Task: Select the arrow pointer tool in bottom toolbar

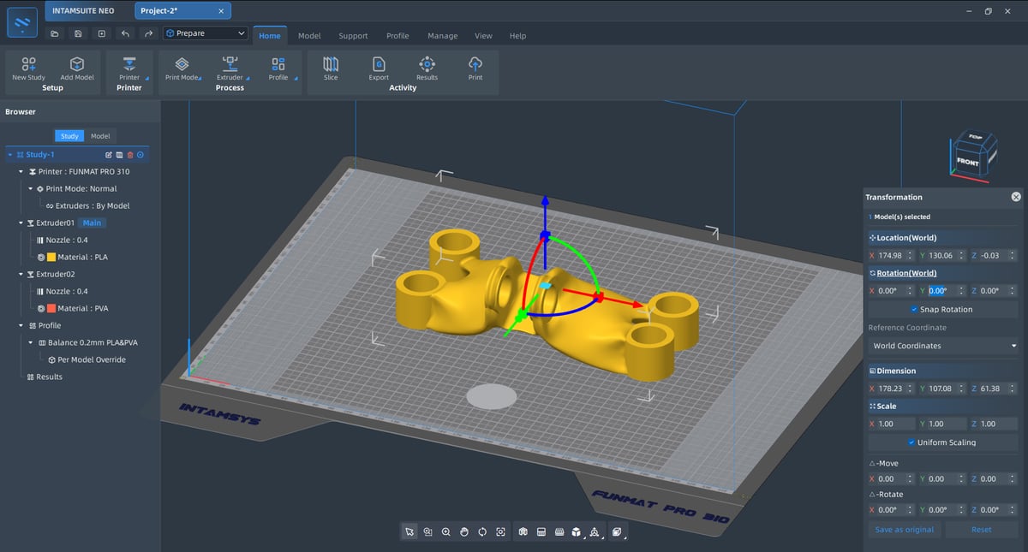Action: 409,531
